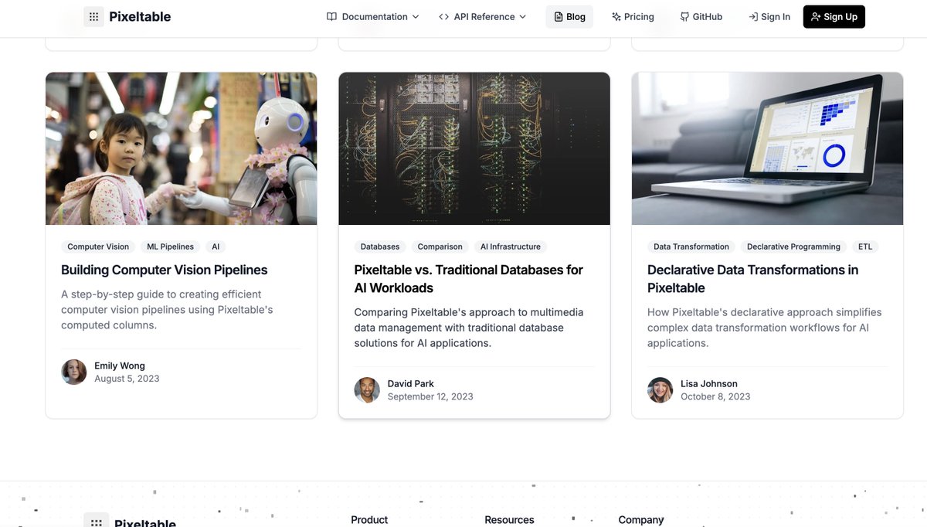Click the Sign In arrow icon
This screenshot has width=927, height=527.
point(753,17)
